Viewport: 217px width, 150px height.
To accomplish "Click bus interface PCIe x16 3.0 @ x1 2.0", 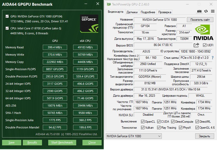I will click(195, 58).
